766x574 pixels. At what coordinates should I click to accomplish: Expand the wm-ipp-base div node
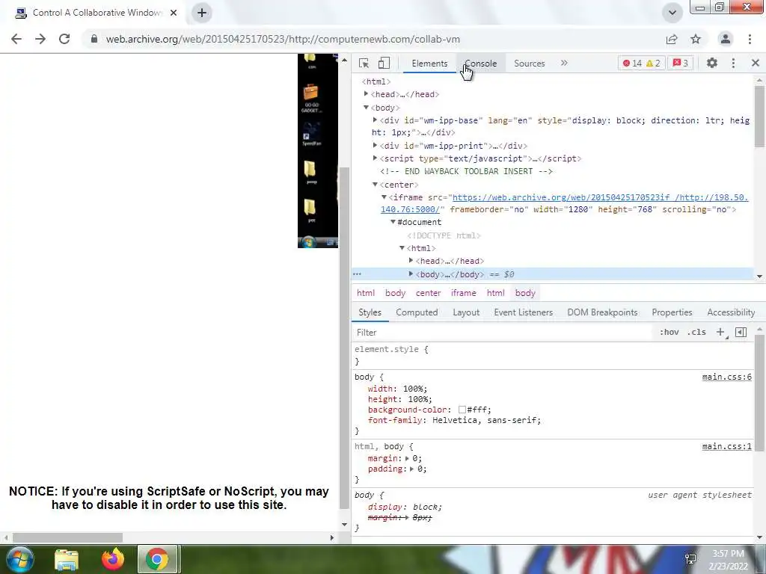[375, 120]
